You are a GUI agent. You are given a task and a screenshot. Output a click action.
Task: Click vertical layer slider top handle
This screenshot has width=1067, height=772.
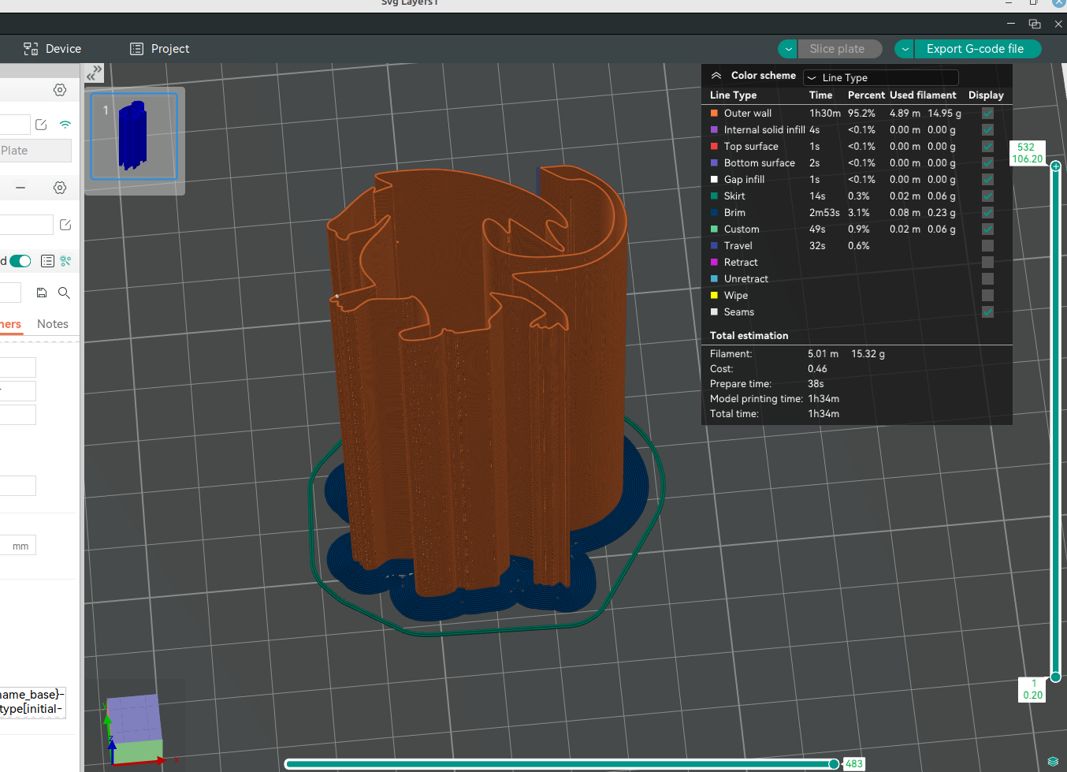click(x=1055, y=166)
